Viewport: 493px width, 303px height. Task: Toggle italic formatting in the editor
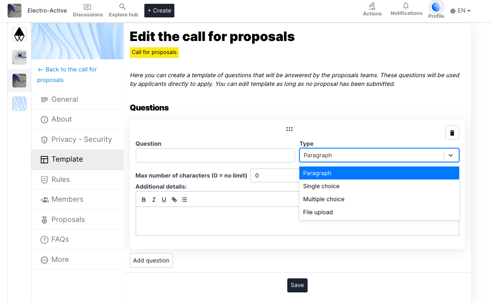pos(154,200)
